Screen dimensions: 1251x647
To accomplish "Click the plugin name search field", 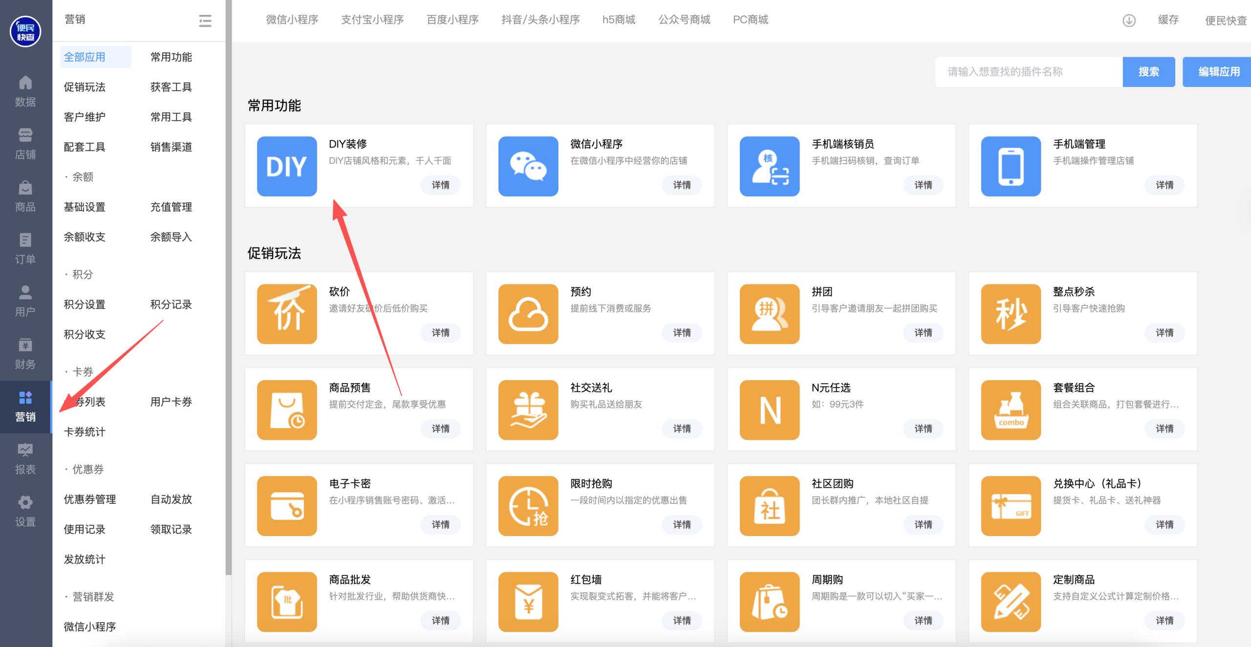I will [x=1028, y=72].
